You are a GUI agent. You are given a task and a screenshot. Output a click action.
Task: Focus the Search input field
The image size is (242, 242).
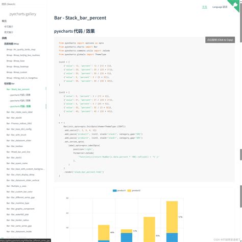23,4
